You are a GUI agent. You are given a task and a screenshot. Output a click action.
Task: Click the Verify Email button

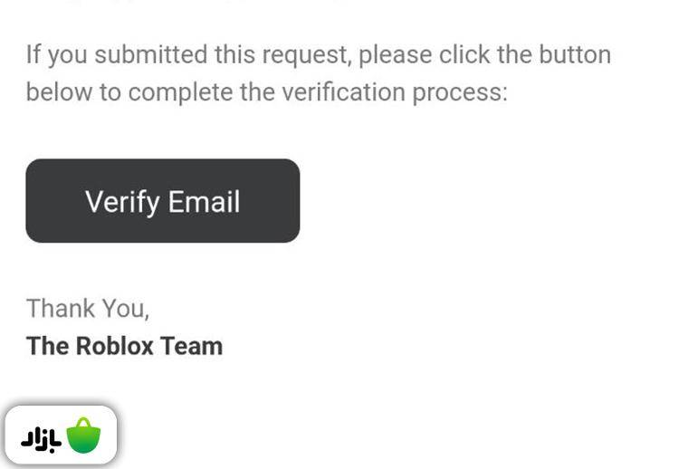[x=163, y=201]
